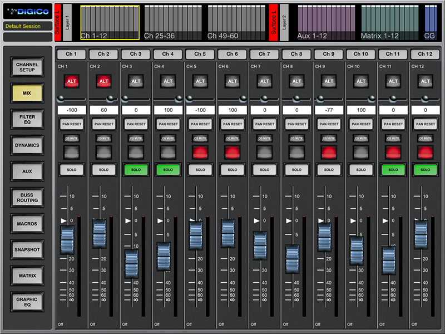Open the Snapshot page

[27, 249]
